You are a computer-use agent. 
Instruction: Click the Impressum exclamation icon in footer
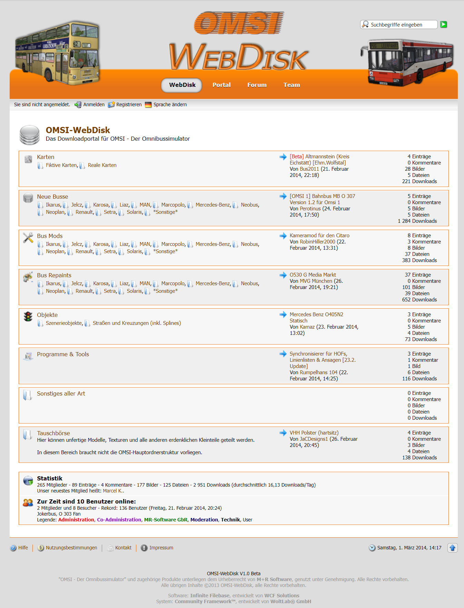point(144,548)
